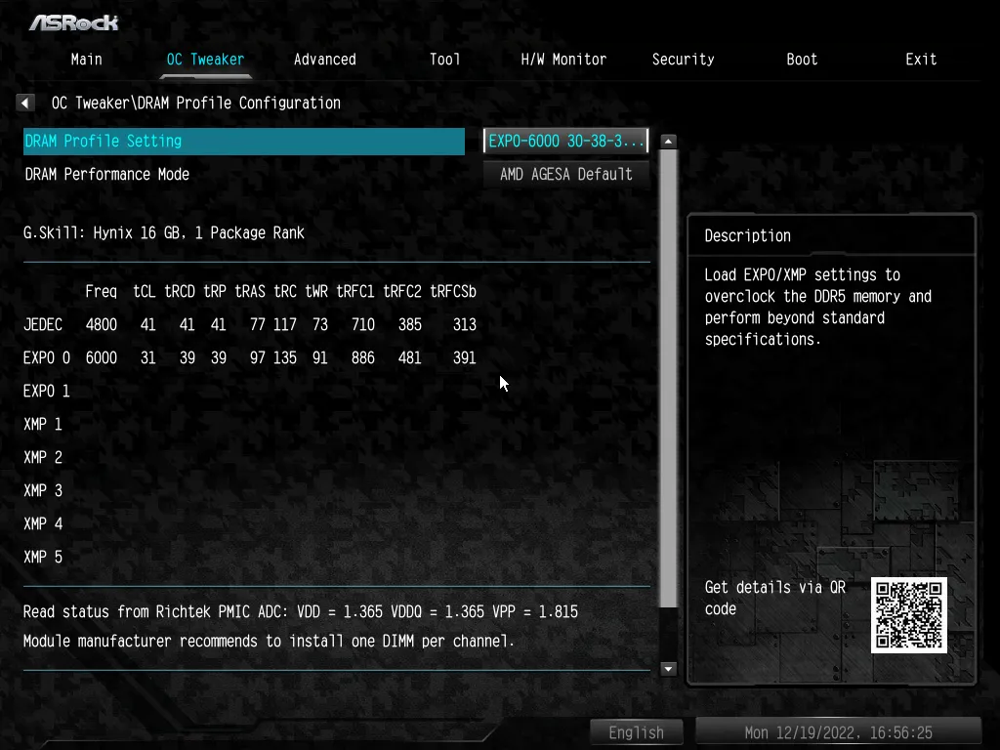Click the vertical scrollbar thumb
The height and width of the screenshot is (750, 1000).
pos(668,378)
